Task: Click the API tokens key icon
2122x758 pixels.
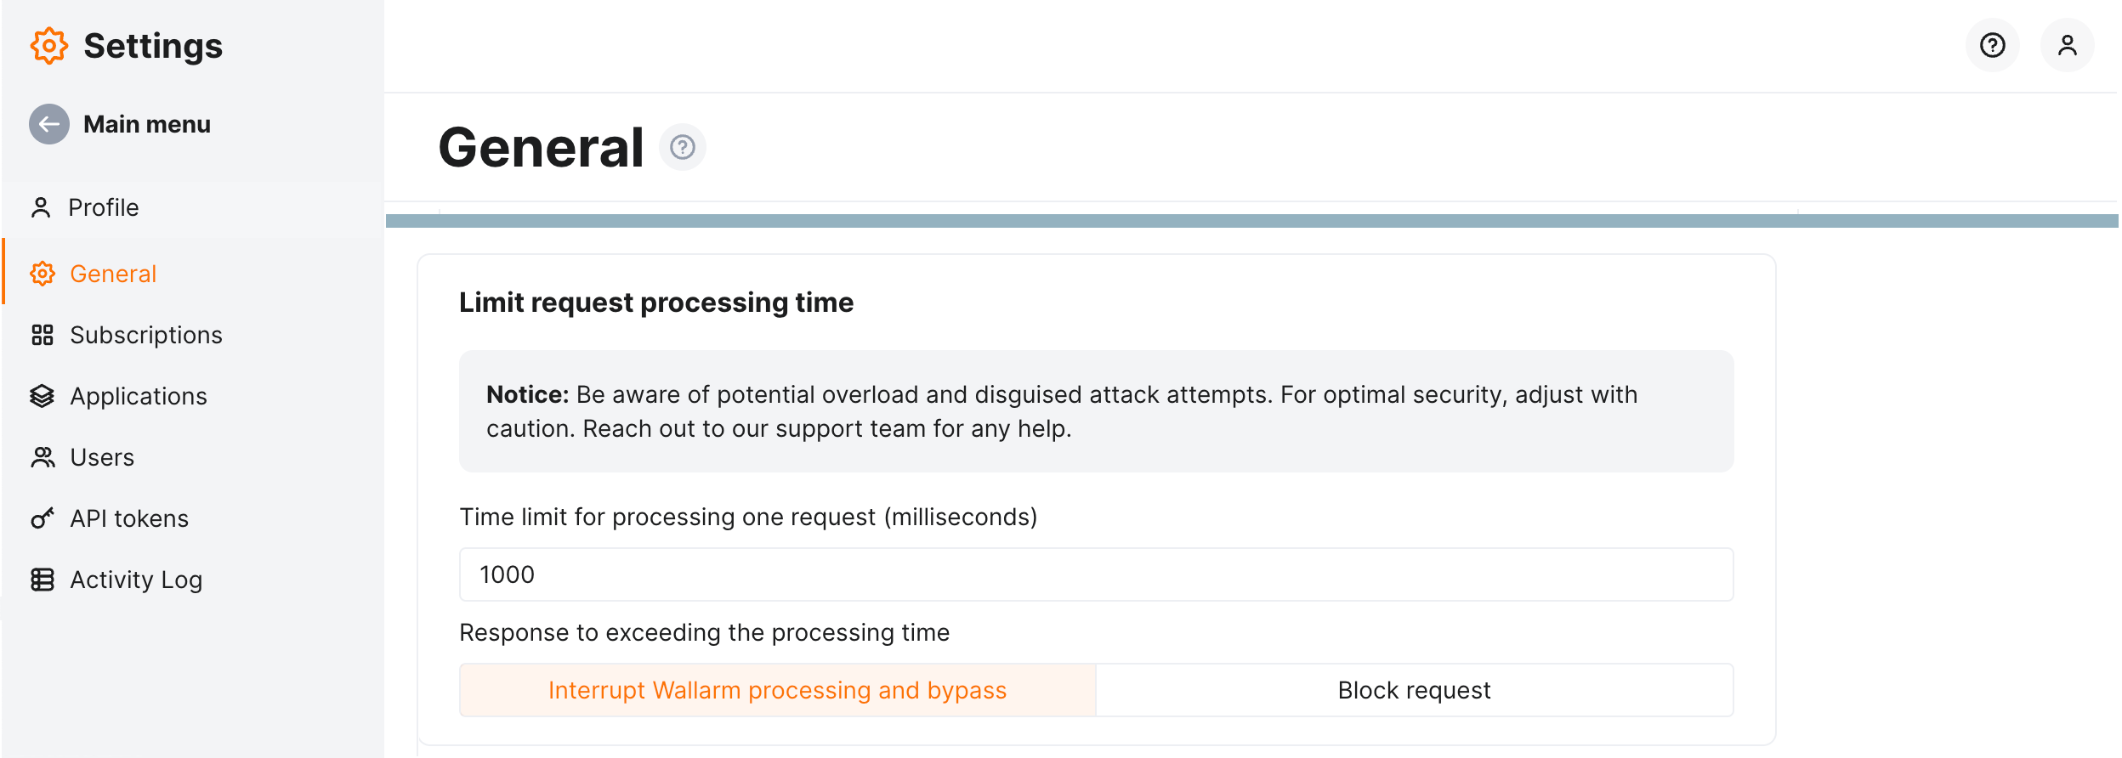Action: coord(42,518)
